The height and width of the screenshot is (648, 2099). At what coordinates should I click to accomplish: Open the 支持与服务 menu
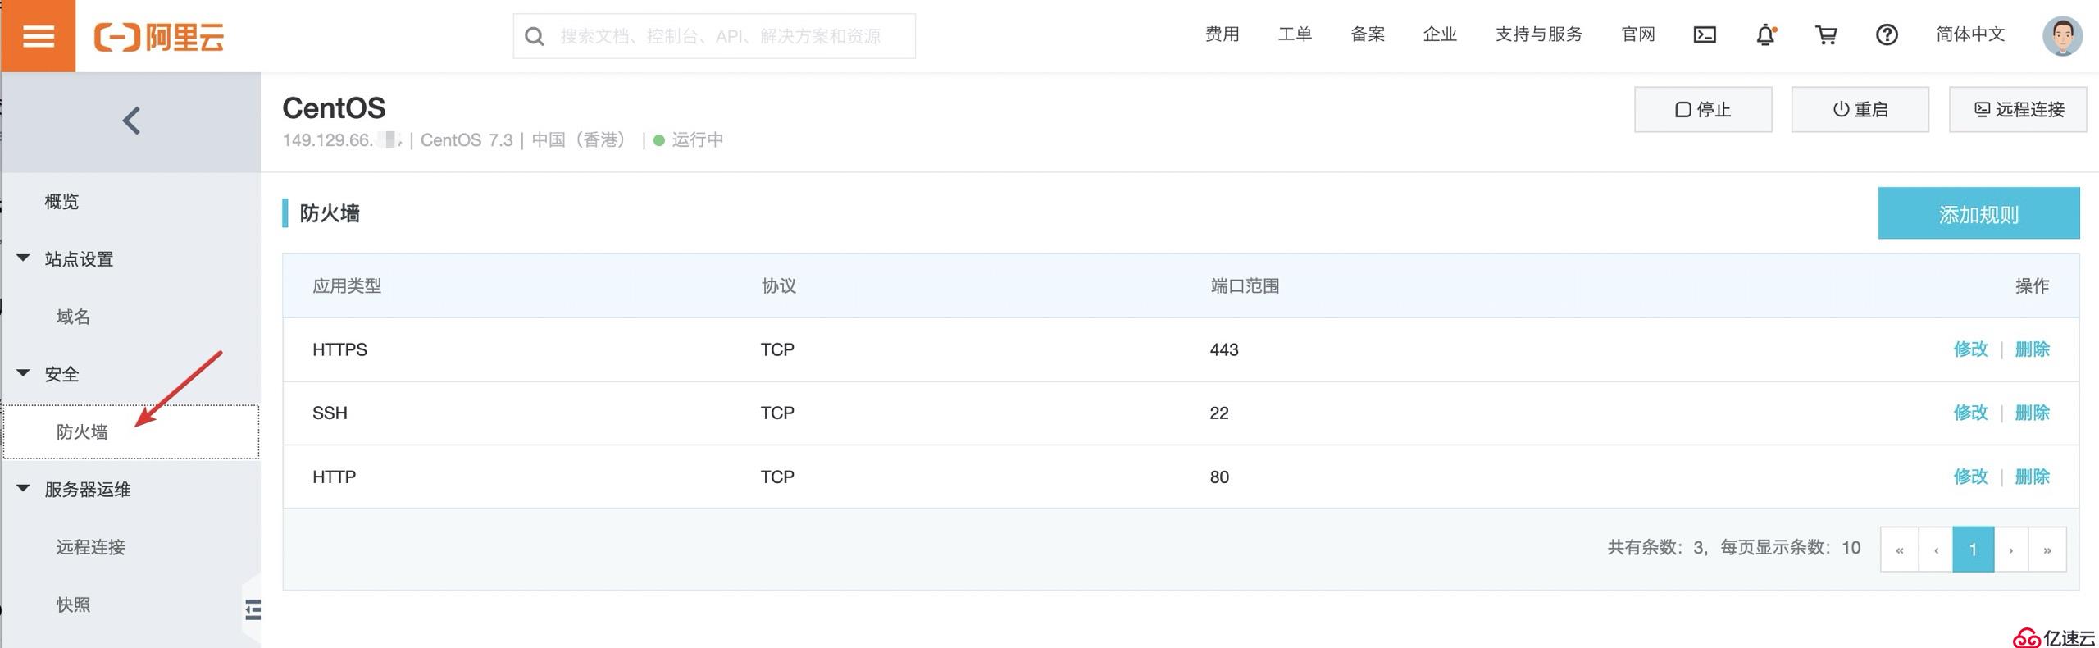tap(1539, 34)
